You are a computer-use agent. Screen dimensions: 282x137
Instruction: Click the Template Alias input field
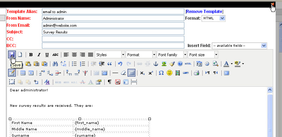point(113,12)
